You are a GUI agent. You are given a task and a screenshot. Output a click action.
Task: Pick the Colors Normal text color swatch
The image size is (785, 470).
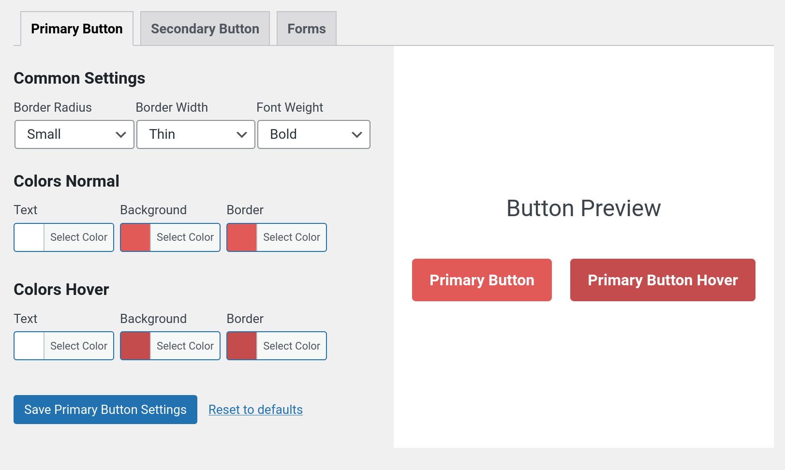pos(30,237)
